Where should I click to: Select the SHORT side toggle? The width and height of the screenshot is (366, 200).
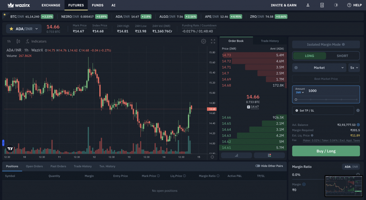pyautogui.click(x=342, y=56)
